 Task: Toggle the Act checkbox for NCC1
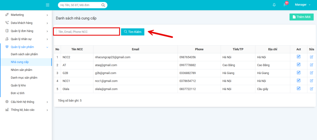(x=299, y=80)
